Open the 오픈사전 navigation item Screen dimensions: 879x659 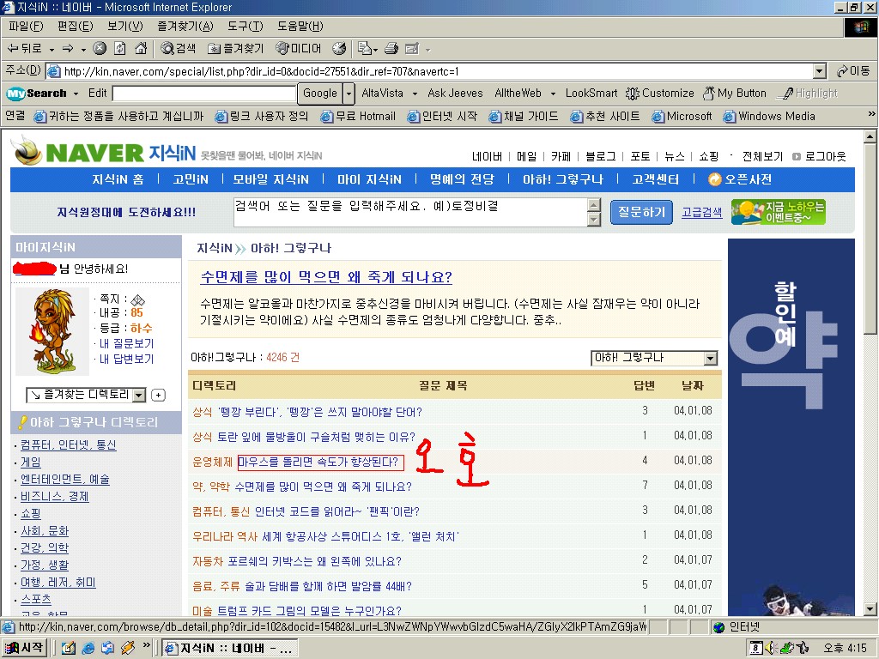740,179
